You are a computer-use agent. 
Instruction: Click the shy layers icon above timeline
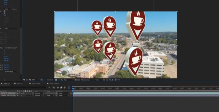[58, 87]
